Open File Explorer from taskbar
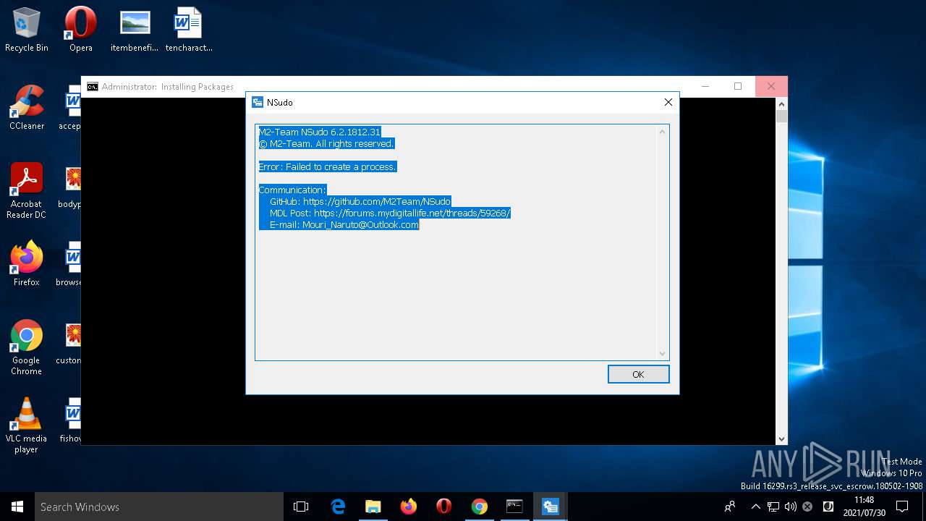This screenshot has height=521, width=926. point(373,507)
